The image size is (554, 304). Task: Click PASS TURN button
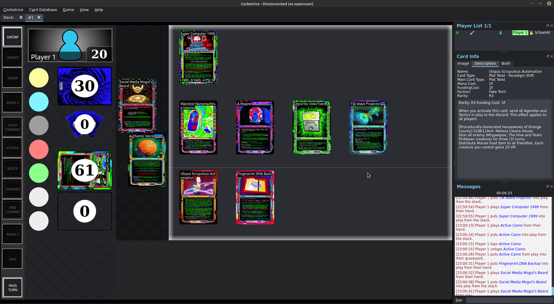click(12, 288)
